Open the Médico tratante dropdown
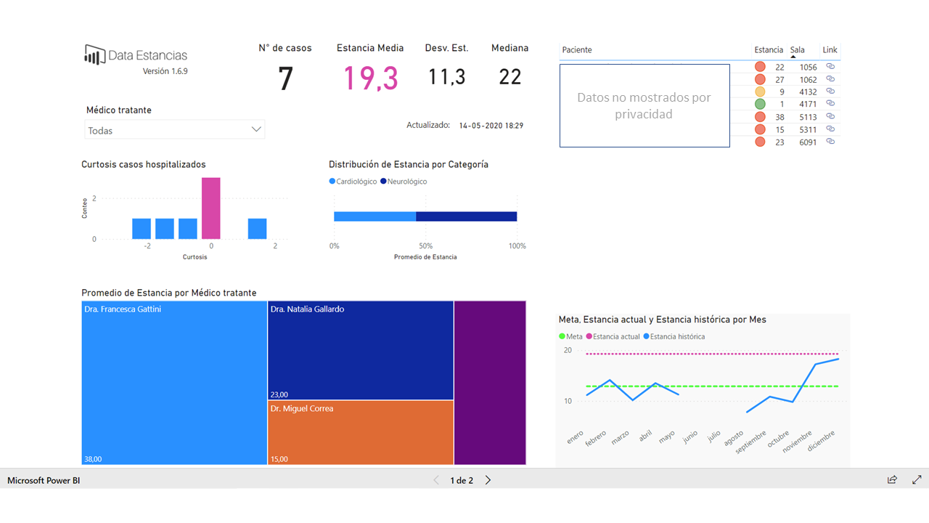Screen dimensions: 929x523 [x=175, y=130]
